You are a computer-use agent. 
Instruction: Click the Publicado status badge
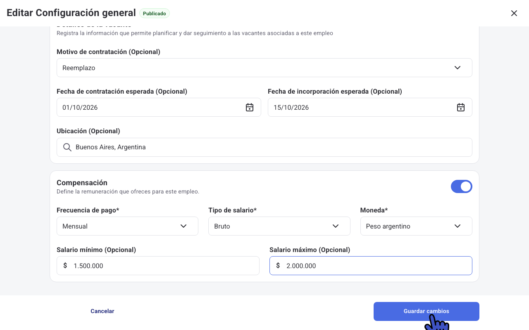point(155,14)
